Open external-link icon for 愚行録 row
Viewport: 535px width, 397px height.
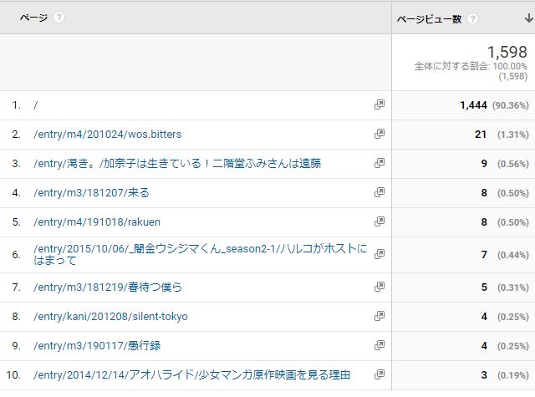point(380,345)
